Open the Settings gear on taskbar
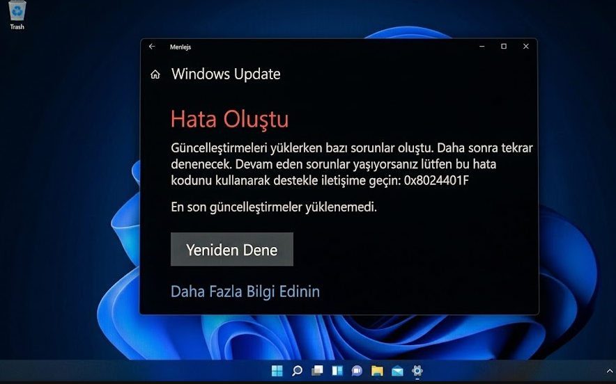 (417, 371)
